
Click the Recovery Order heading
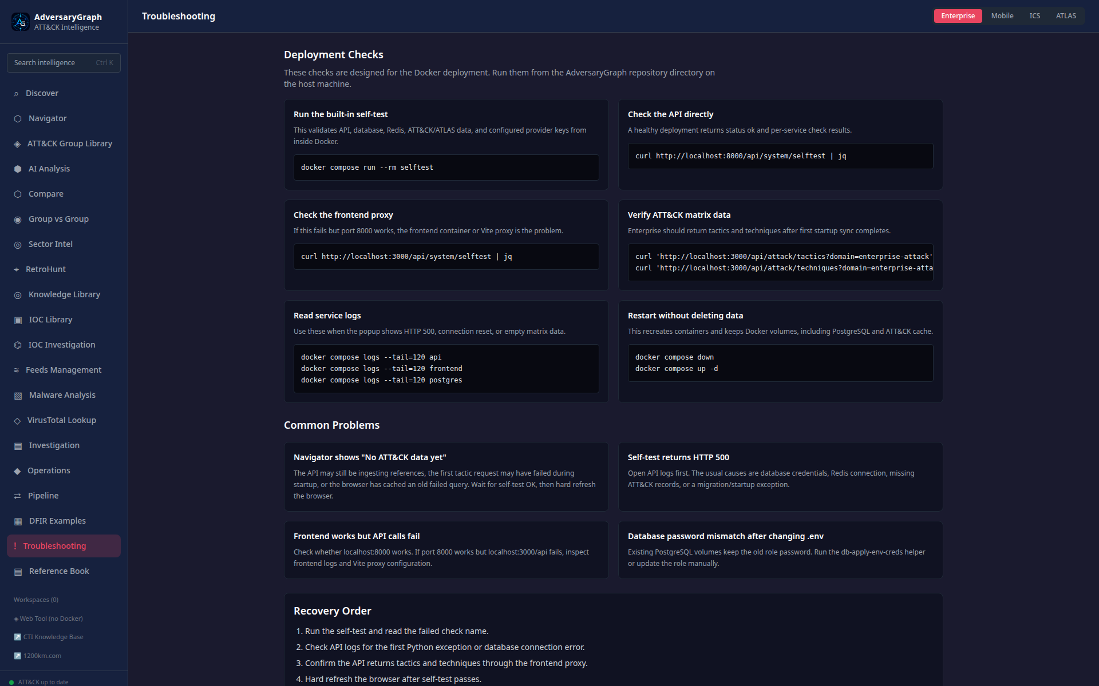click(333, 611)
